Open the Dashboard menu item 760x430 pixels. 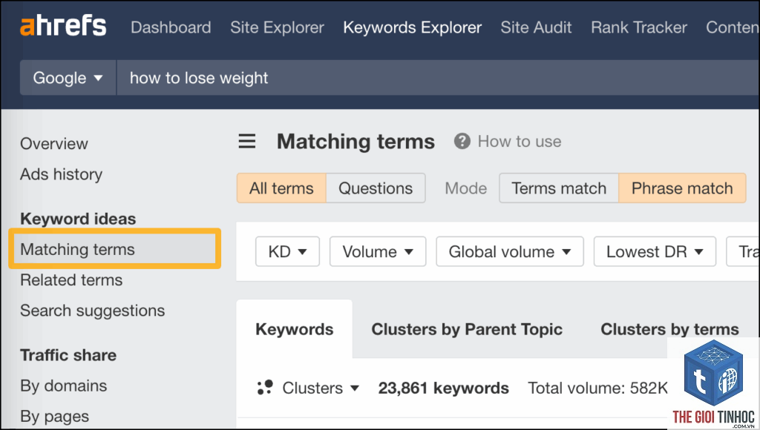[171, 27]
